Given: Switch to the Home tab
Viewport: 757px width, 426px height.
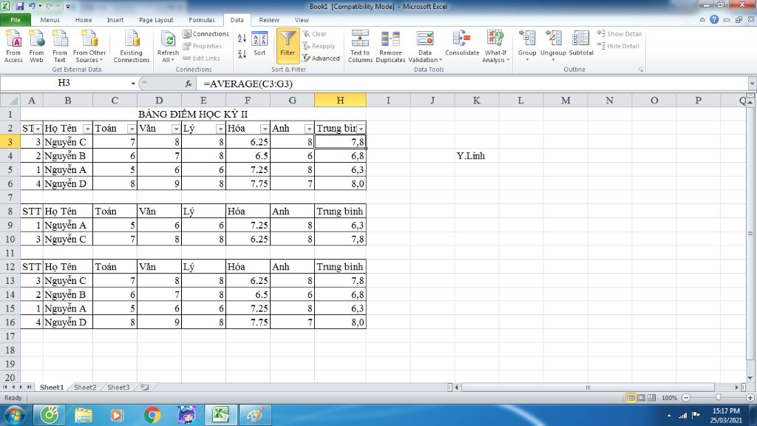Looking at the screenshot, I should [x=84, y=20].
